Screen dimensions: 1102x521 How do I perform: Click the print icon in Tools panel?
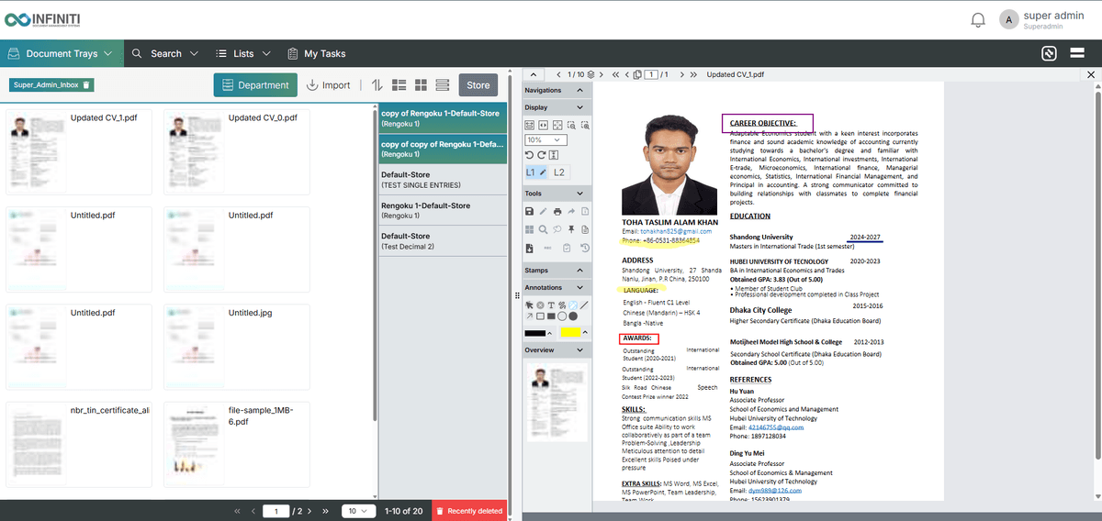coord(557,212)
